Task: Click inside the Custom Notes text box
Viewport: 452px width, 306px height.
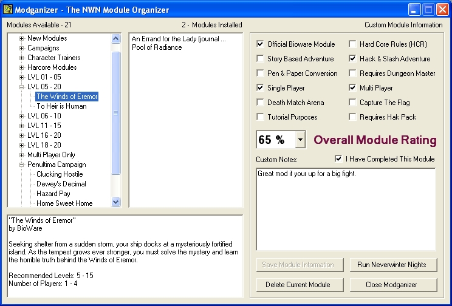Action: tap(345, 209)
